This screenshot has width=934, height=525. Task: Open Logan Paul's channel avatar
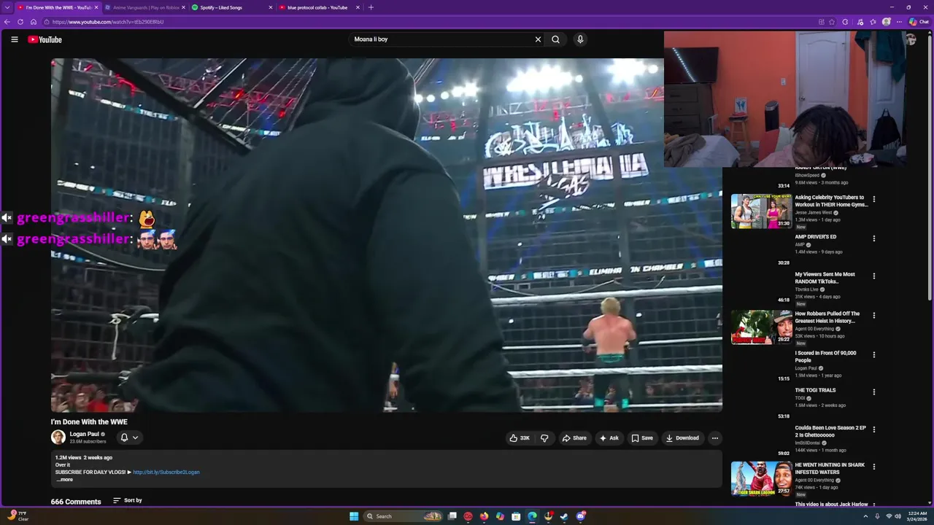(x=58, y=437)
